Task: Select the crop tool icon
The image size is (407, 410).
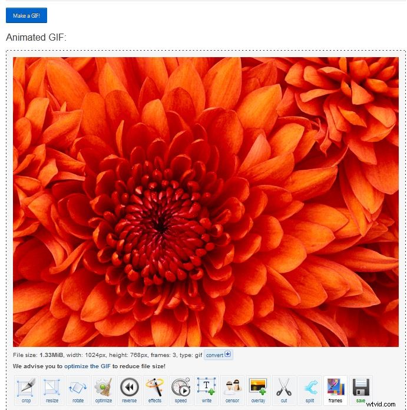Action: [26, 390]
